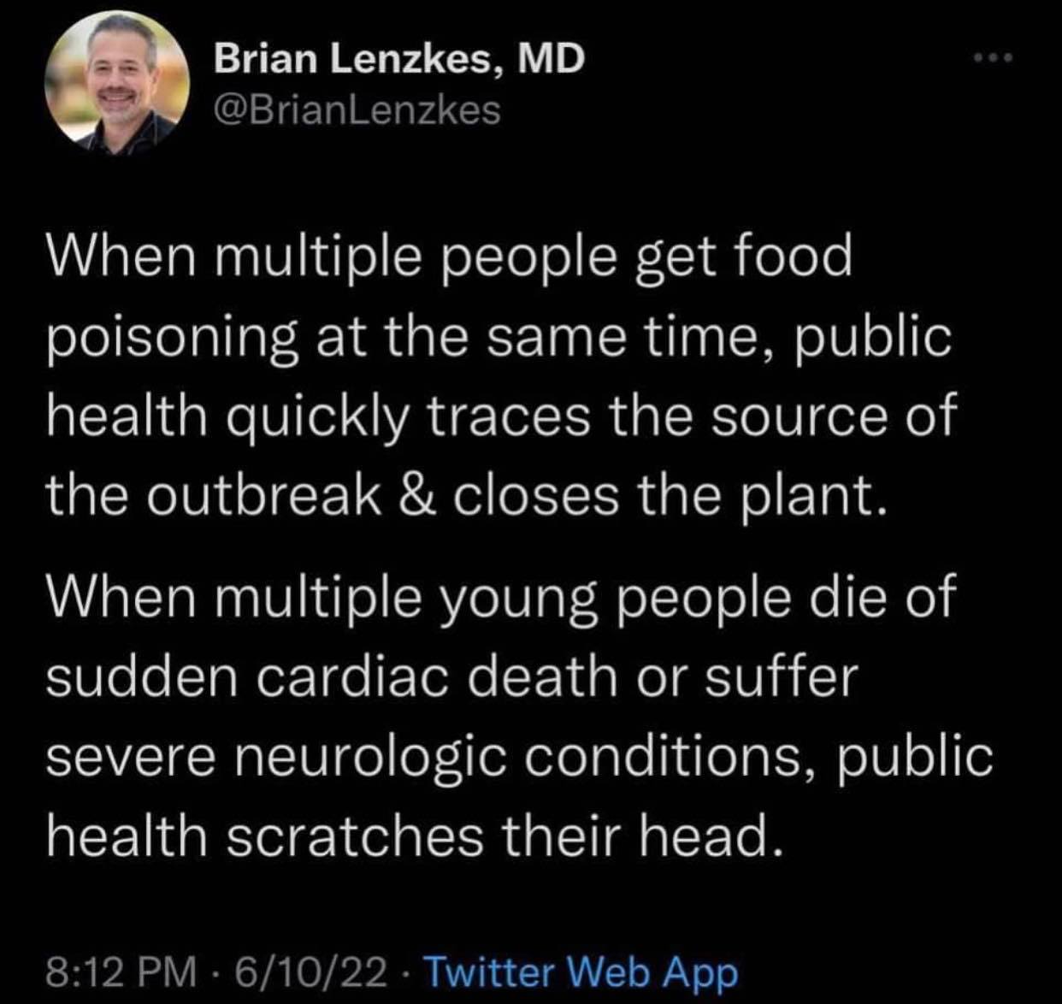This screenshot has height=1004, width=1062.
Task: Click the ampersand symbol in the tweet
Action: point(416,497)
